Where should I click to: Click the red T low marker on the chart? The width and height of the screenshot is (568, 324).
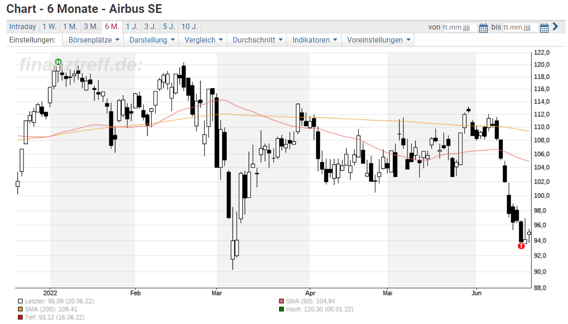(521, 246)
